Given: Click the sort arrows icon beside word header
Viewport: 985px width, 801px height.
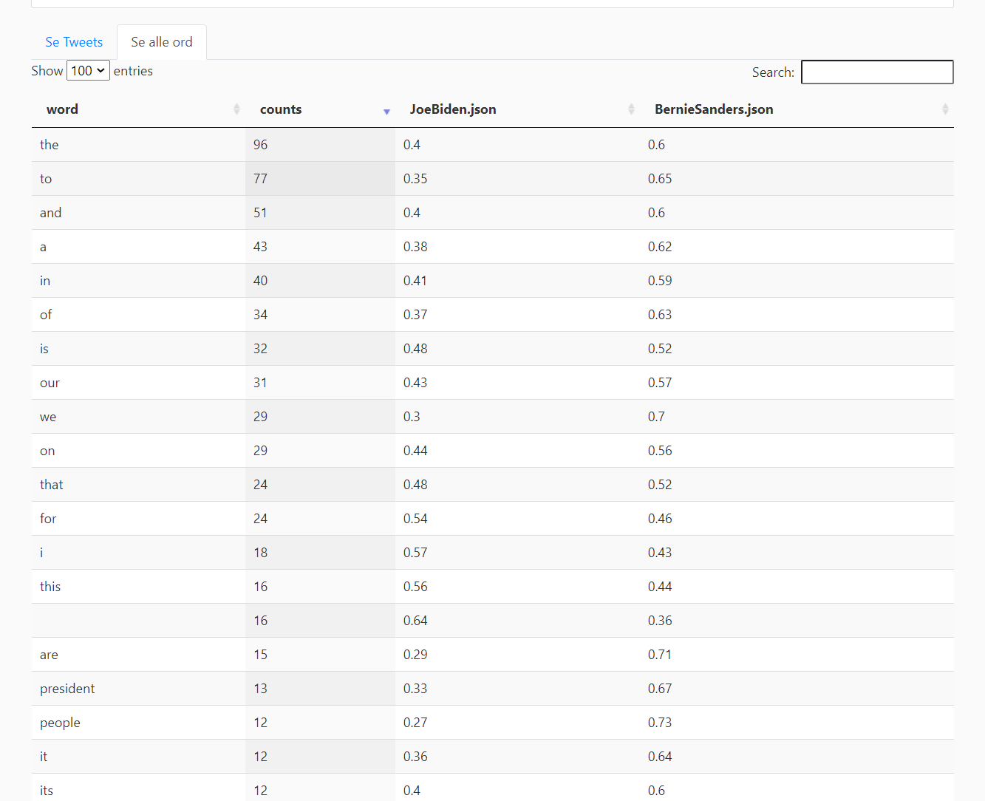Looking at the screenshot, I should pos(236,109).
